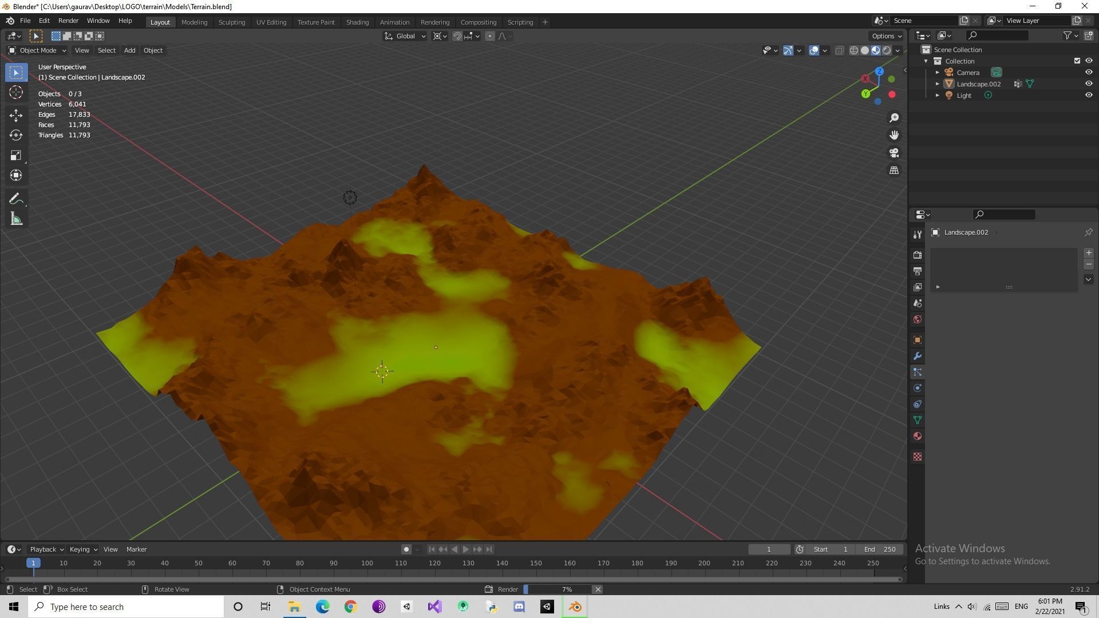This screenshot has width=1099, height=618.
Task: Open the Scene properties tab
Action: (918, 303)
